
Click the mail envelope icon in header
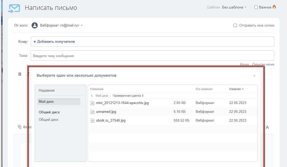pos(14,8)
